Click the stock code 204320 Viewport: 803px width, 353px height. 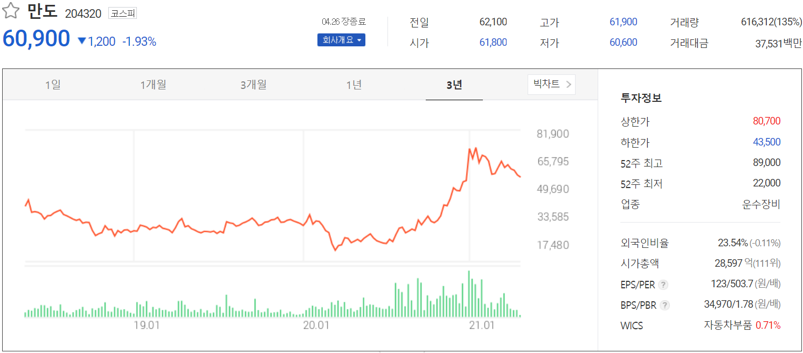(x=83, y=14)
